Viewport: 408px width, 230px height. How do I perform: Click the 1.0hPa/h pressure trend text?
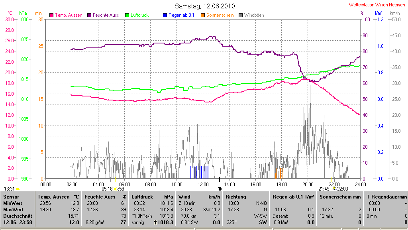click(142, 216)
